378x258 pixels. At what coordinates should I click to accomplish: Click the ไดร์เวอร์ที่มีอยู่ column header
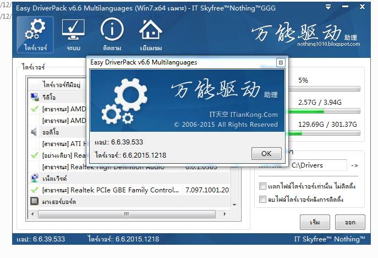click(x=62, y=84)
